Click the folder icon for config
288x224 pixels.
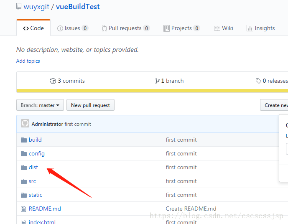(x=24, y=154)
